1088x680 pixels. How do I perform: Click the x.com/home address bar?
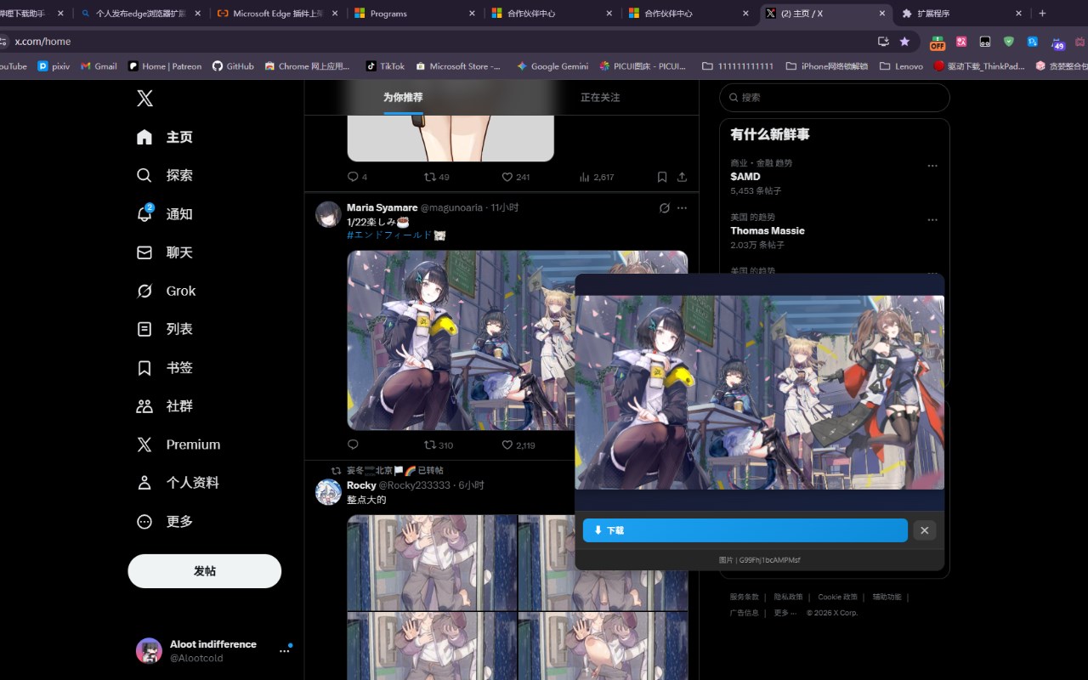click(x=442, y=41)
